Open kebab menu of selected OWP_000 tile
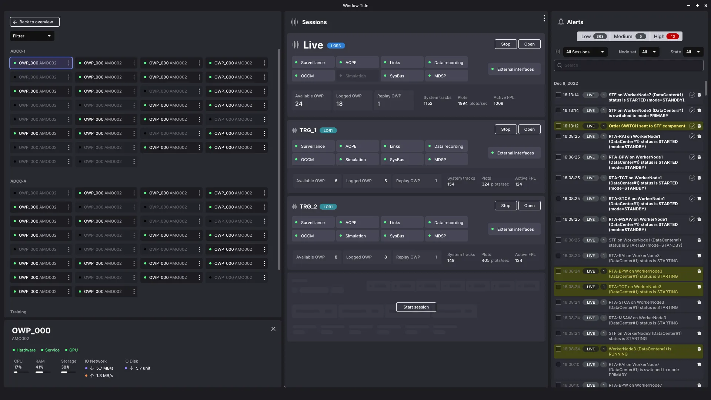 69,63
